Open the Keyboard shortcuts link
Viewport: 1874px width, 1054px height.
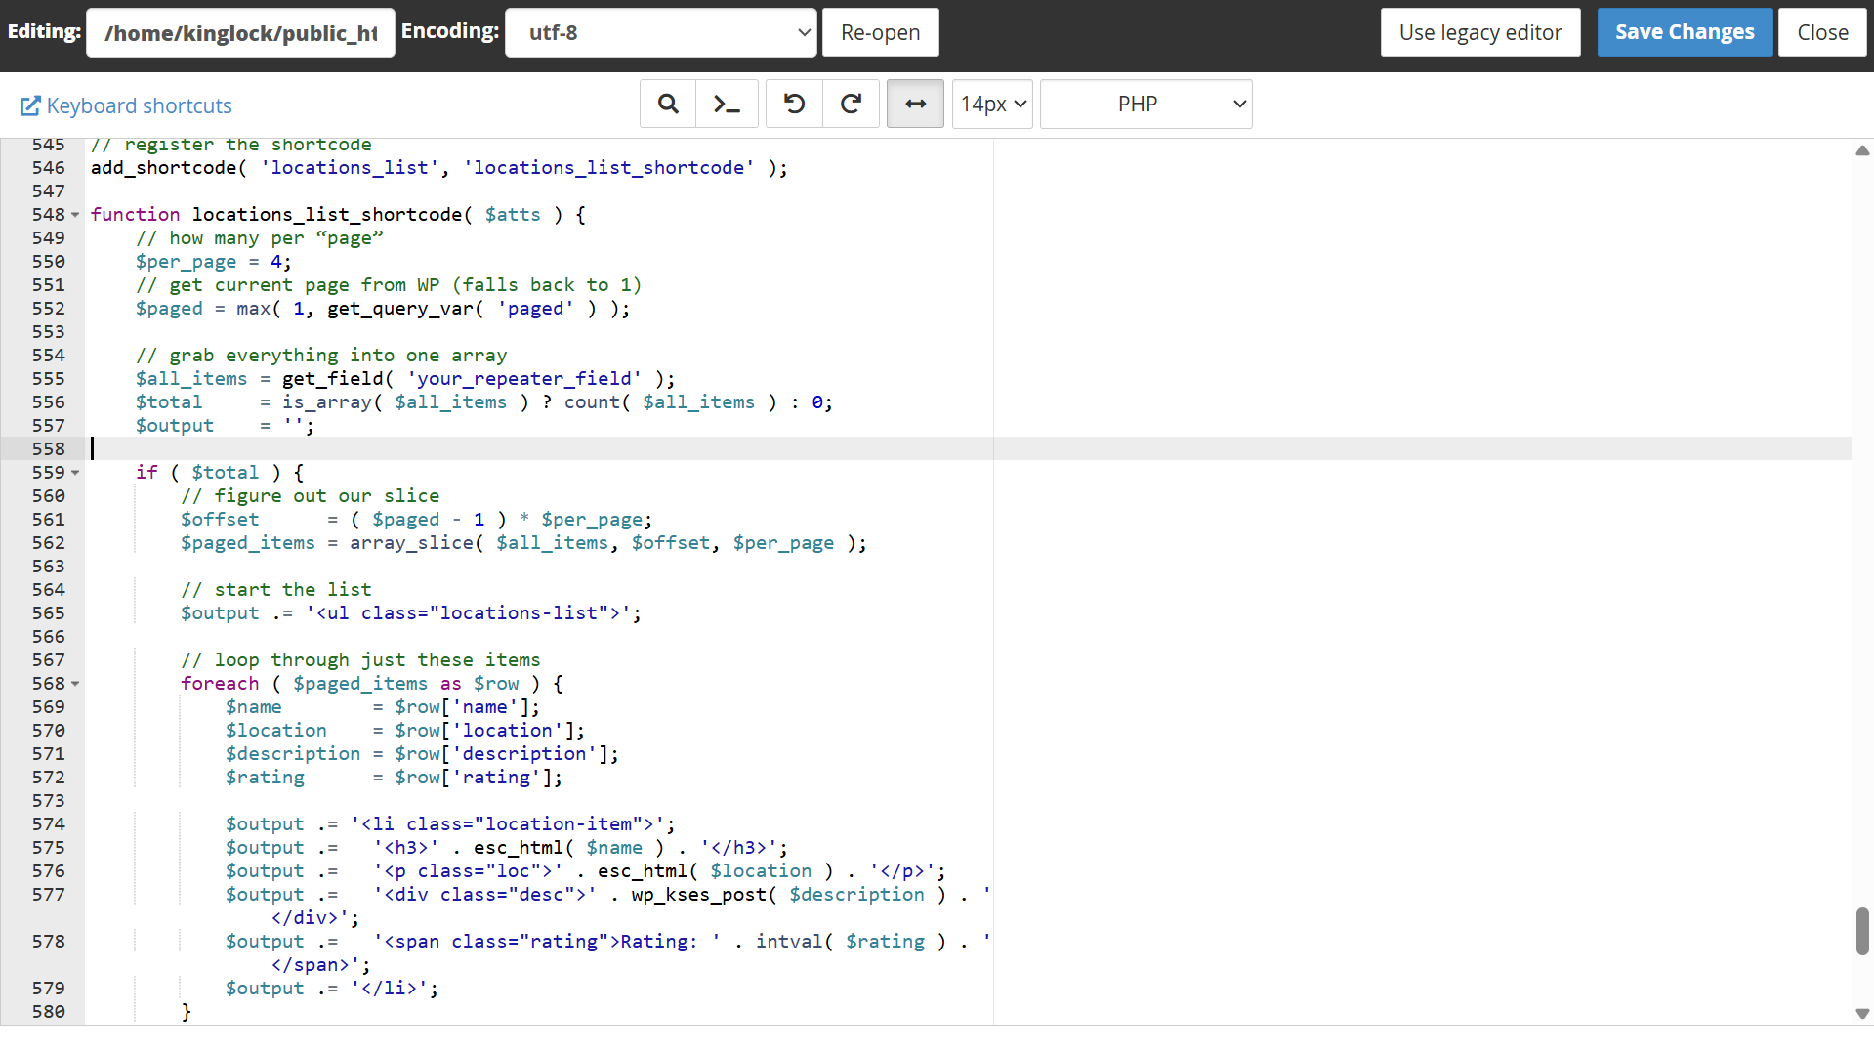(x=139, y=105)
